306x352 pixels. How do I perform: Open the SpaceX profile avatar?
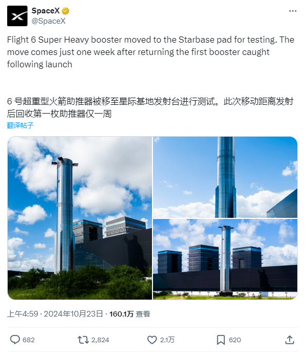coord(17,16)
